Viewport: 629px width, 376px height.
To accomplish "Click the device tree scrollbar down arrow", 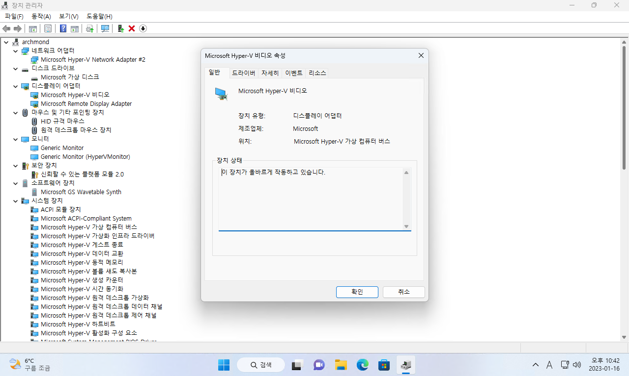I will 624,337.
